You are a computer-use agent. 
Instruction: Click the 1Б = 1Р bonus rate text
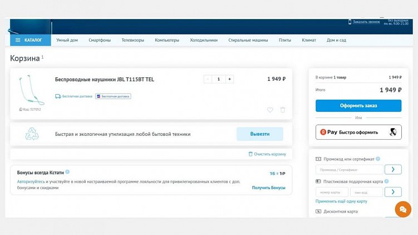pyautogui.click(x=277, y=173)
